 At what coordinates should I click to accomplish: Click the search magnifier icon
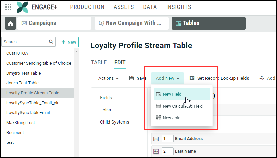coord(51,42)
